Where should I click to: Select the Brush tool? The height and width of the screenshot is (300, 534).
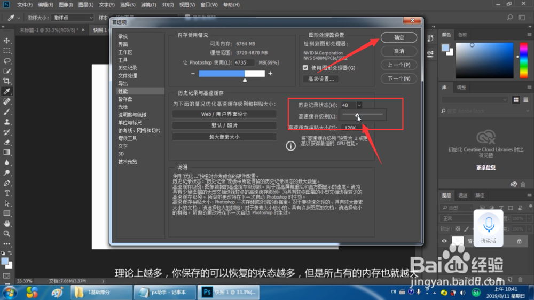coord(7,112)
